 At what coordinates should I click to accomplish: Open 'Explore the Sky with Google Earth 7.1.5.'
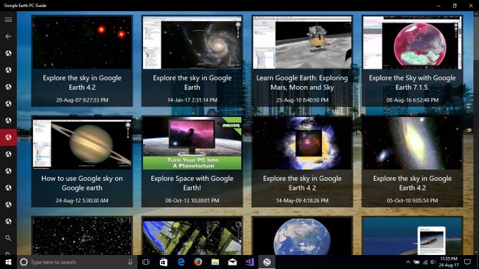point(412,61)
